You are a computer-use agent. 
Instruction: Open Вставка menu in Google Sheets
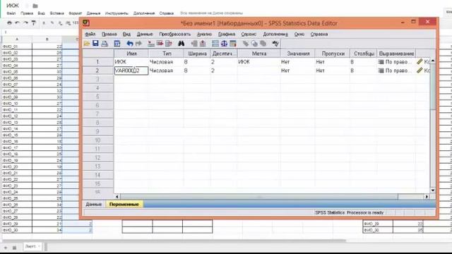(56, 13)
